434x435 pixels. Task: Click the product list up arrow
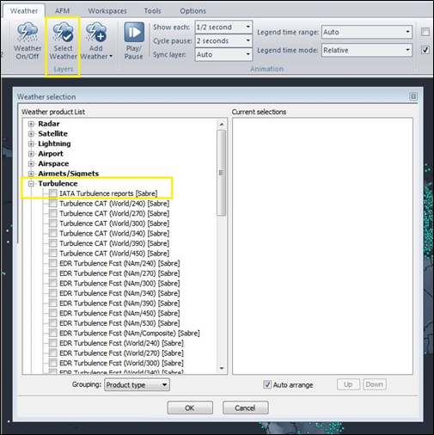point(222,124)
